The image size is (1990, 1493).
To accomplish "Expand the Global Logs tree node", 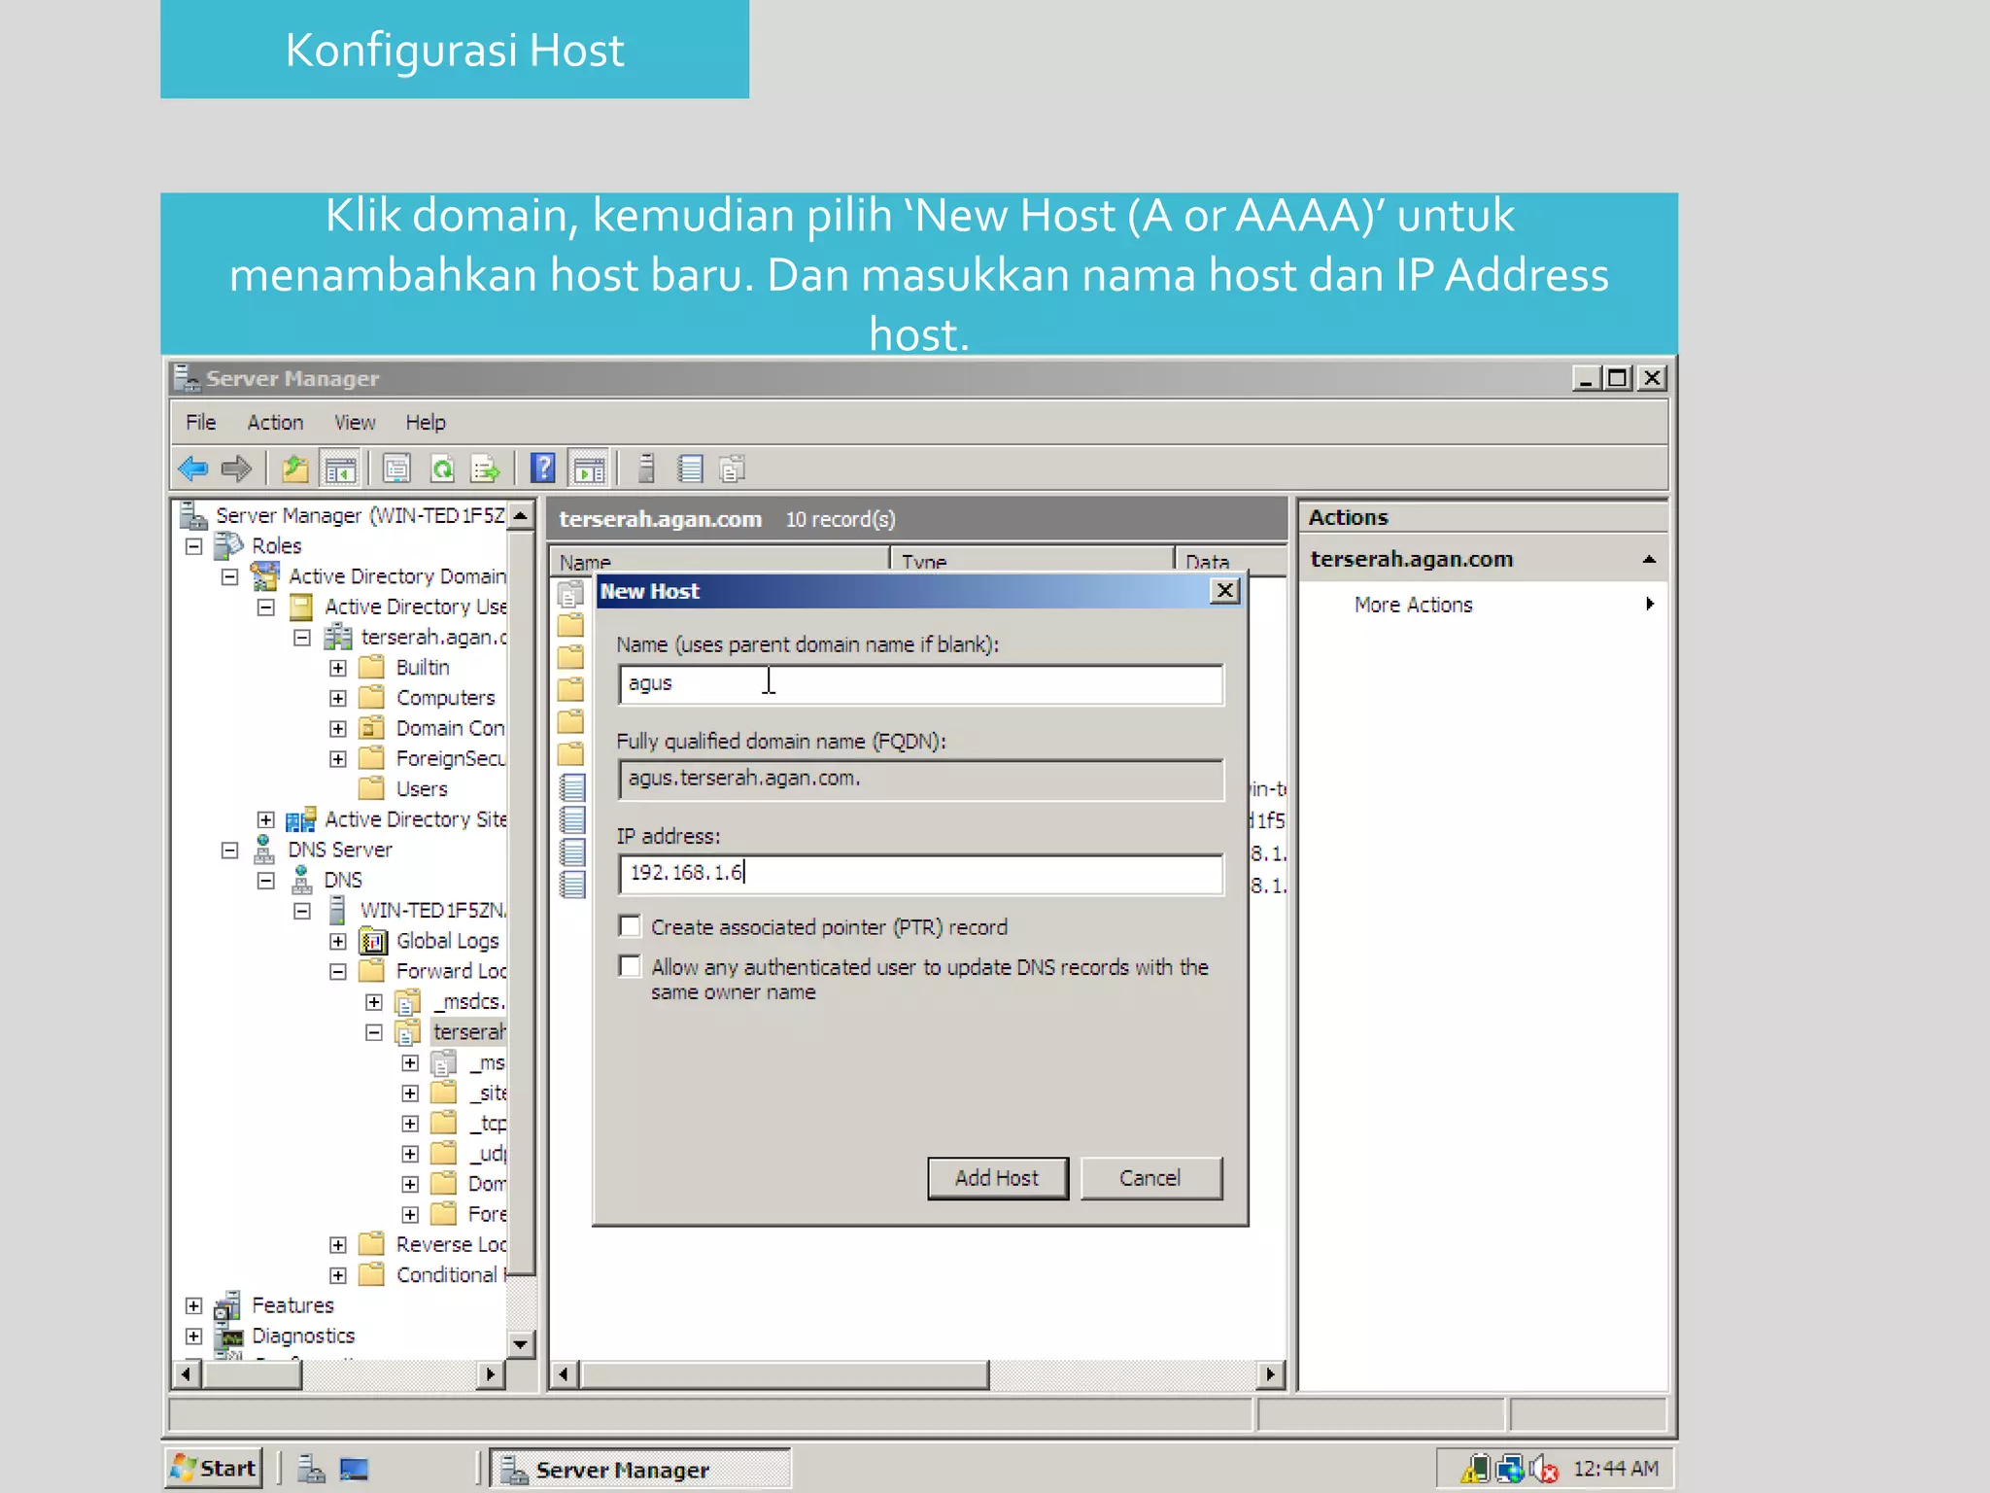I will click(x=338, y=941).
